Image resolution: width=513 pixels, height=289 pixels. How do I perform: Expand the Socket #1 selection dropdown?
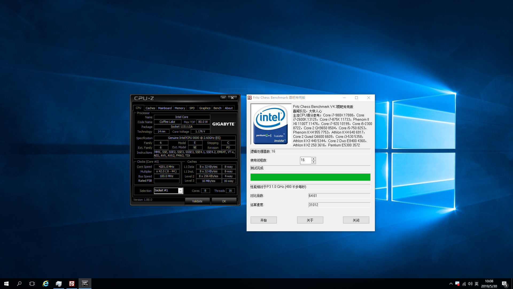click(180, 191)
